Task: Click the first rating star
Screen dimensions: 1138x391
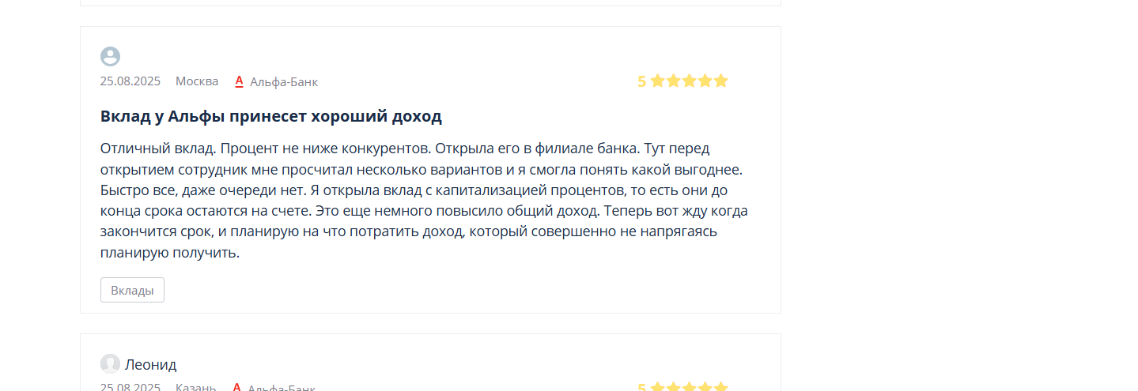Action: (657, 81)
